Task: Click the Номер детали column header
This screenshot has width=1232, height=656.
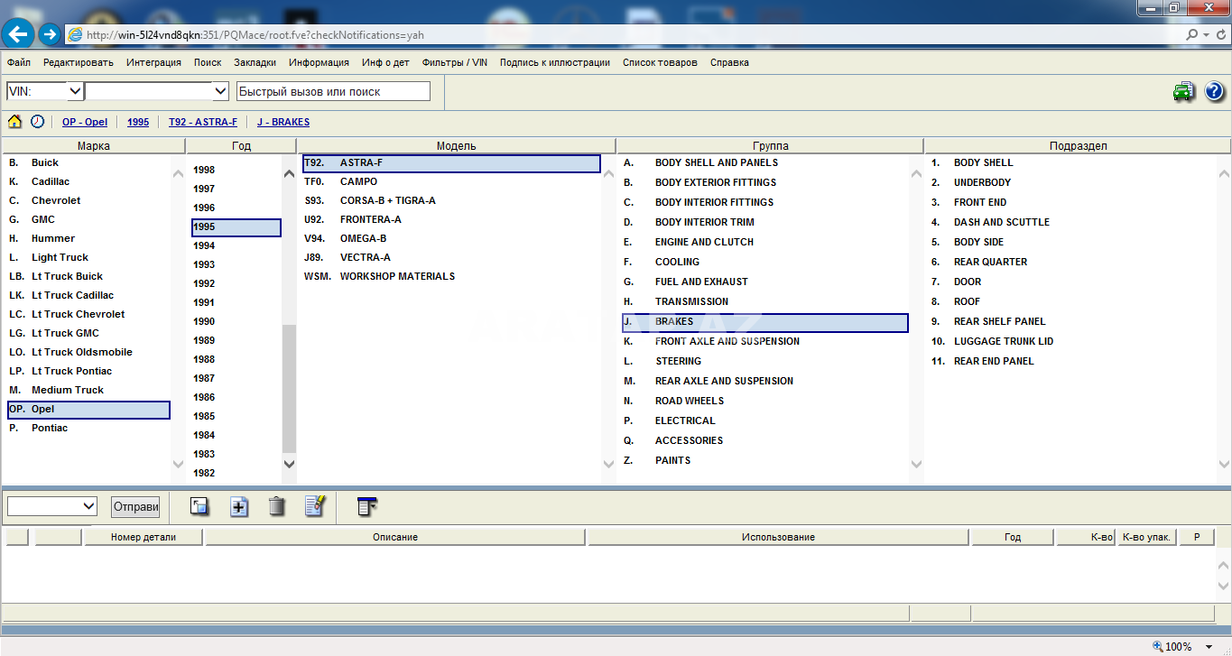Action: tap(144, 537)
